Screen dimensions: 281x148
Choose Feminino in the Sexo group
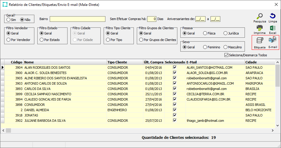point(205,47)
